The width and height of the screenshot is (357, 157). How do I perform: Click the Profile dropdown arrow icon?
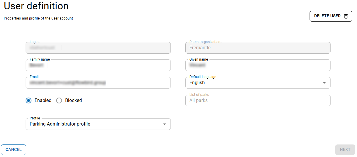[x=165, y=124]
